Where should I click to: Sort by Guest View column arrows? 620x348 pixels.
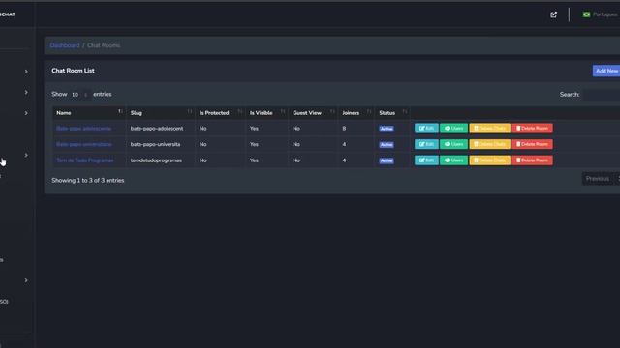pyautogui.click(x=332, y=112)
